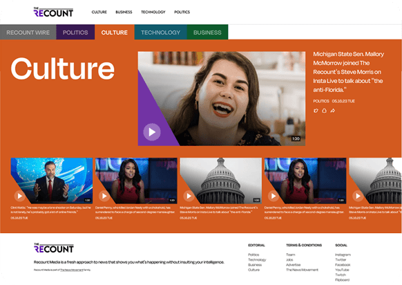Viewport: 402px width, 285px height.
Task: Select the orange Culture tab
Action: (x=115, y=33)
